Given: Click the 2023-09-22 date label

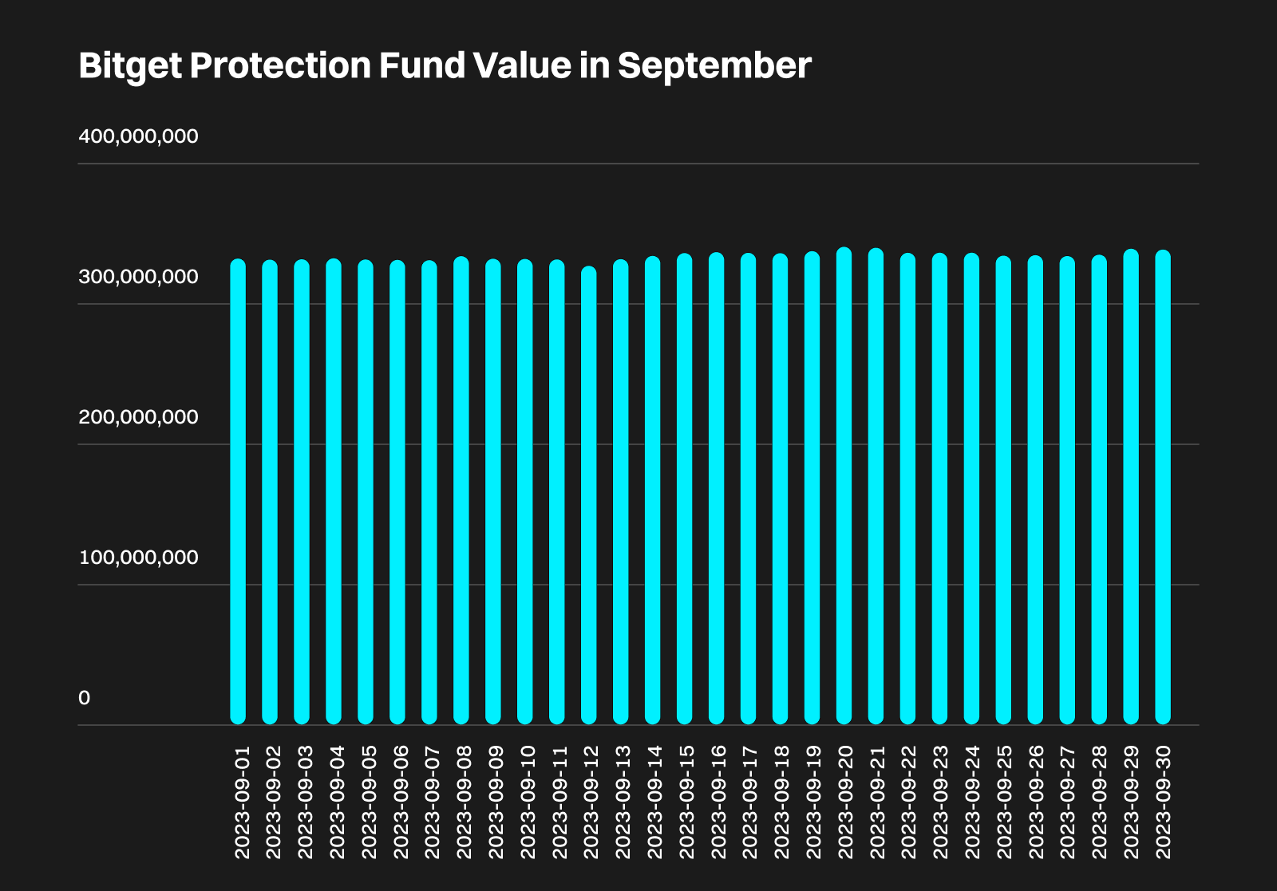Looking at the screenshot, I should (x=908, y=802).
